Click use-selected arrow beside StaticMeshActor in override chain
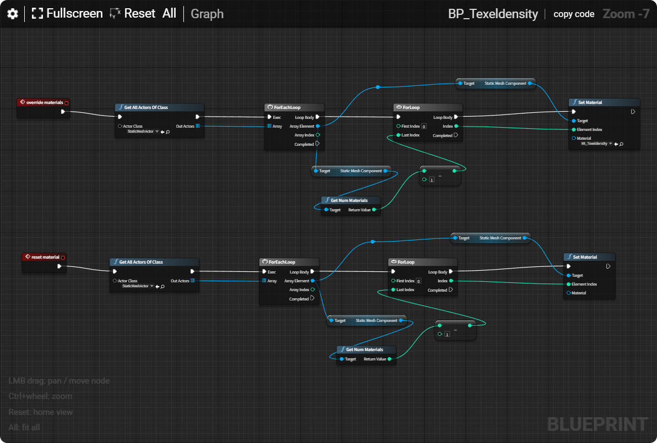Viewport: 657px width, 443px height. 162,132
